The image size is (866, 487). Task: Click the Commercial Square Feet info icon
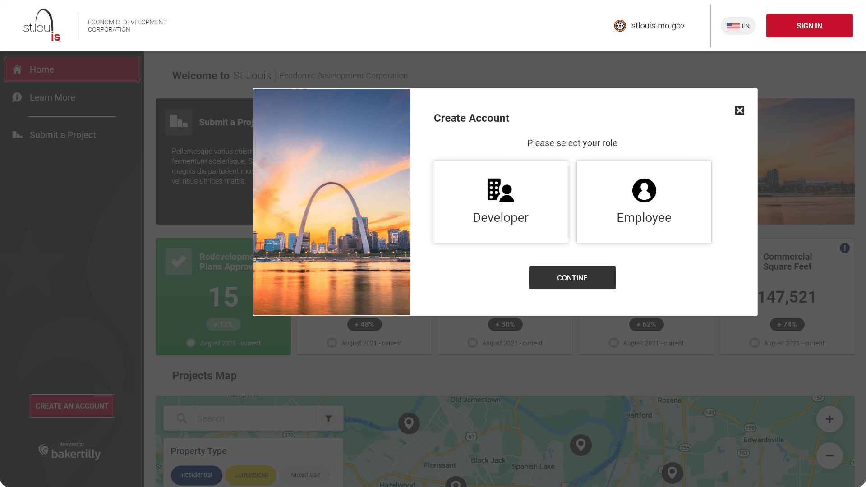844,248
